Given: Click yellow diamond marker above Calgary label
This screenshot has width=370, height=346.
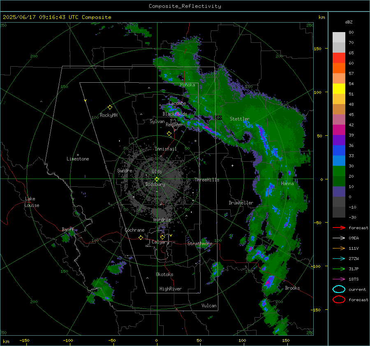Looking at the screenshot, I should (x=162, y=237).
